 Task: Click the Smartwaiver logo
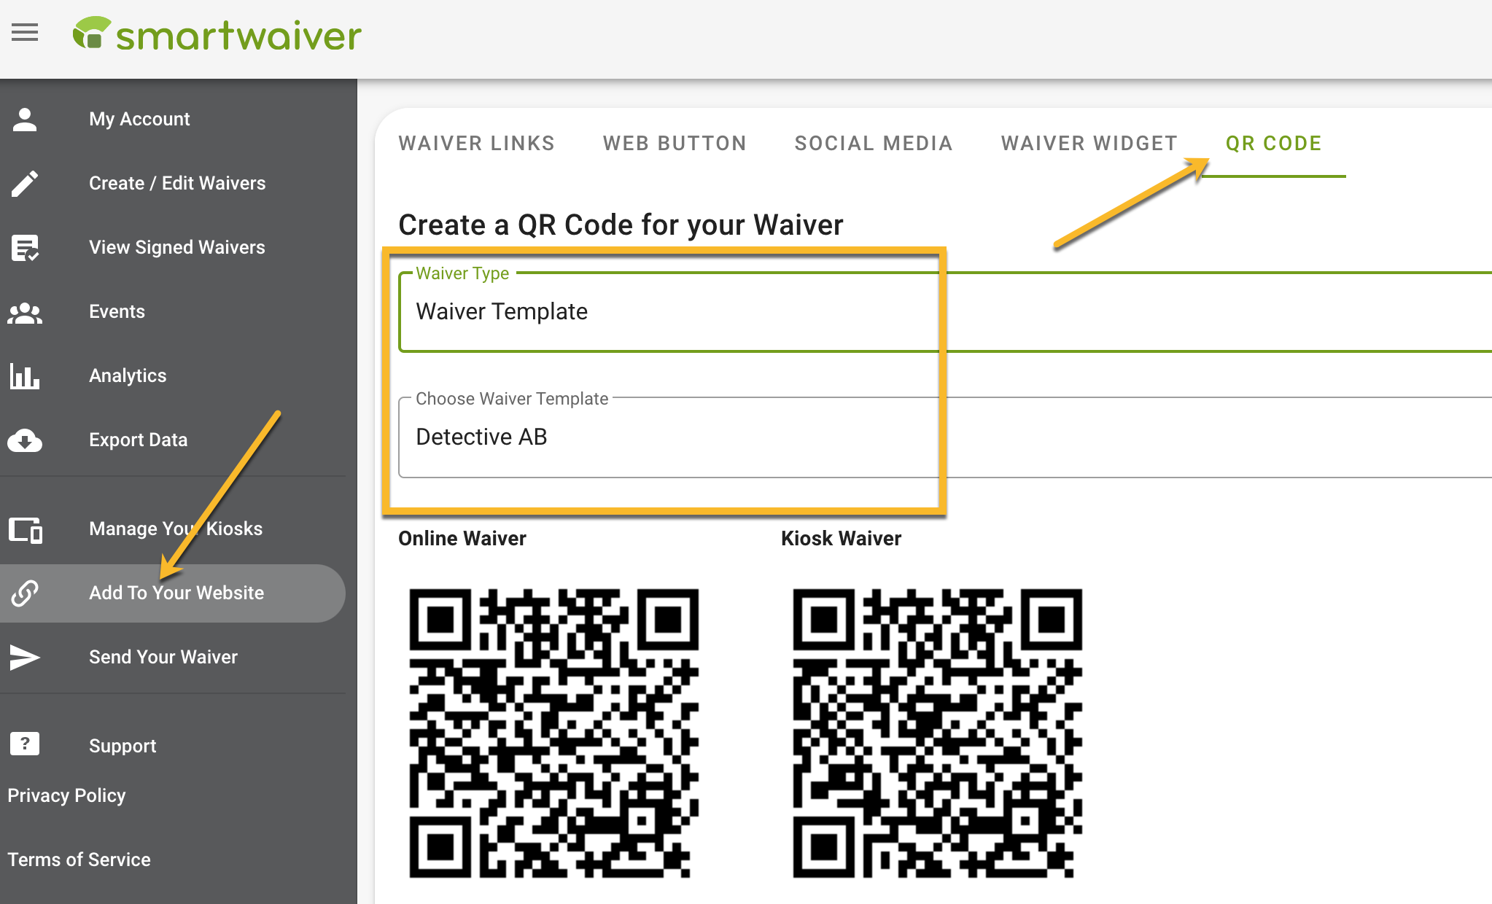click(217, 34)
